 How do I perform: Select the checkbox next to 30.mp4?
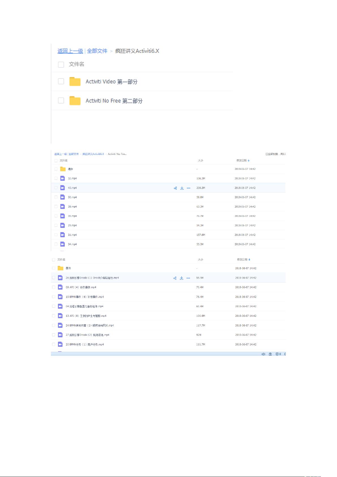(56, 197)
